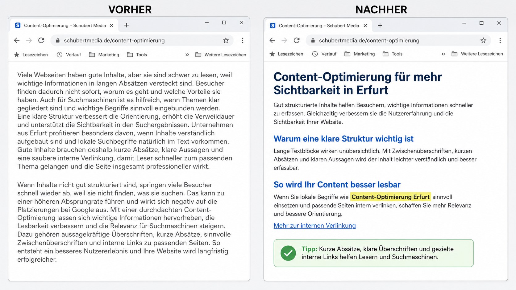Click heading 'So wird Ihr Content besser lesbar'
The width and height of the screenshot is (516, 290).
[337, 185]
